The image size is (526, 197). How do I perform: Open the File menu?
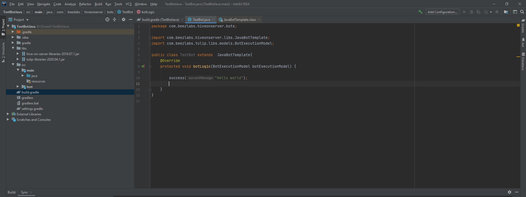12,4
